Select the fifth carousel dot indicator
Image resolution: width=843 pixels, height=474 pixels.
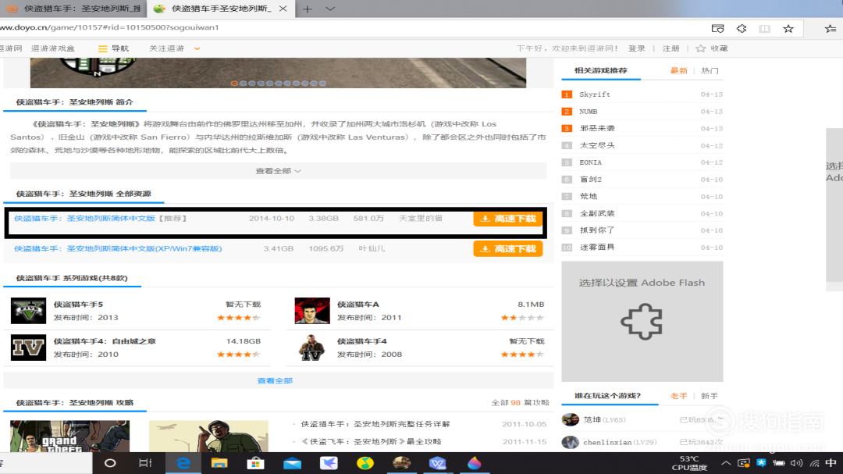pos(269,84)
